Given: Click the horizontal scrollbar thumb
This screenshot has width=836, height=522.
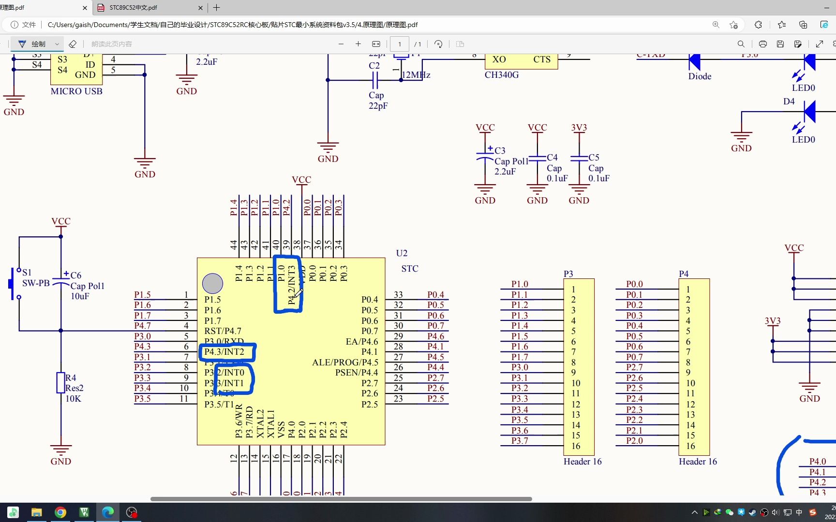Looking at the screenshot, I should [341, 499].
